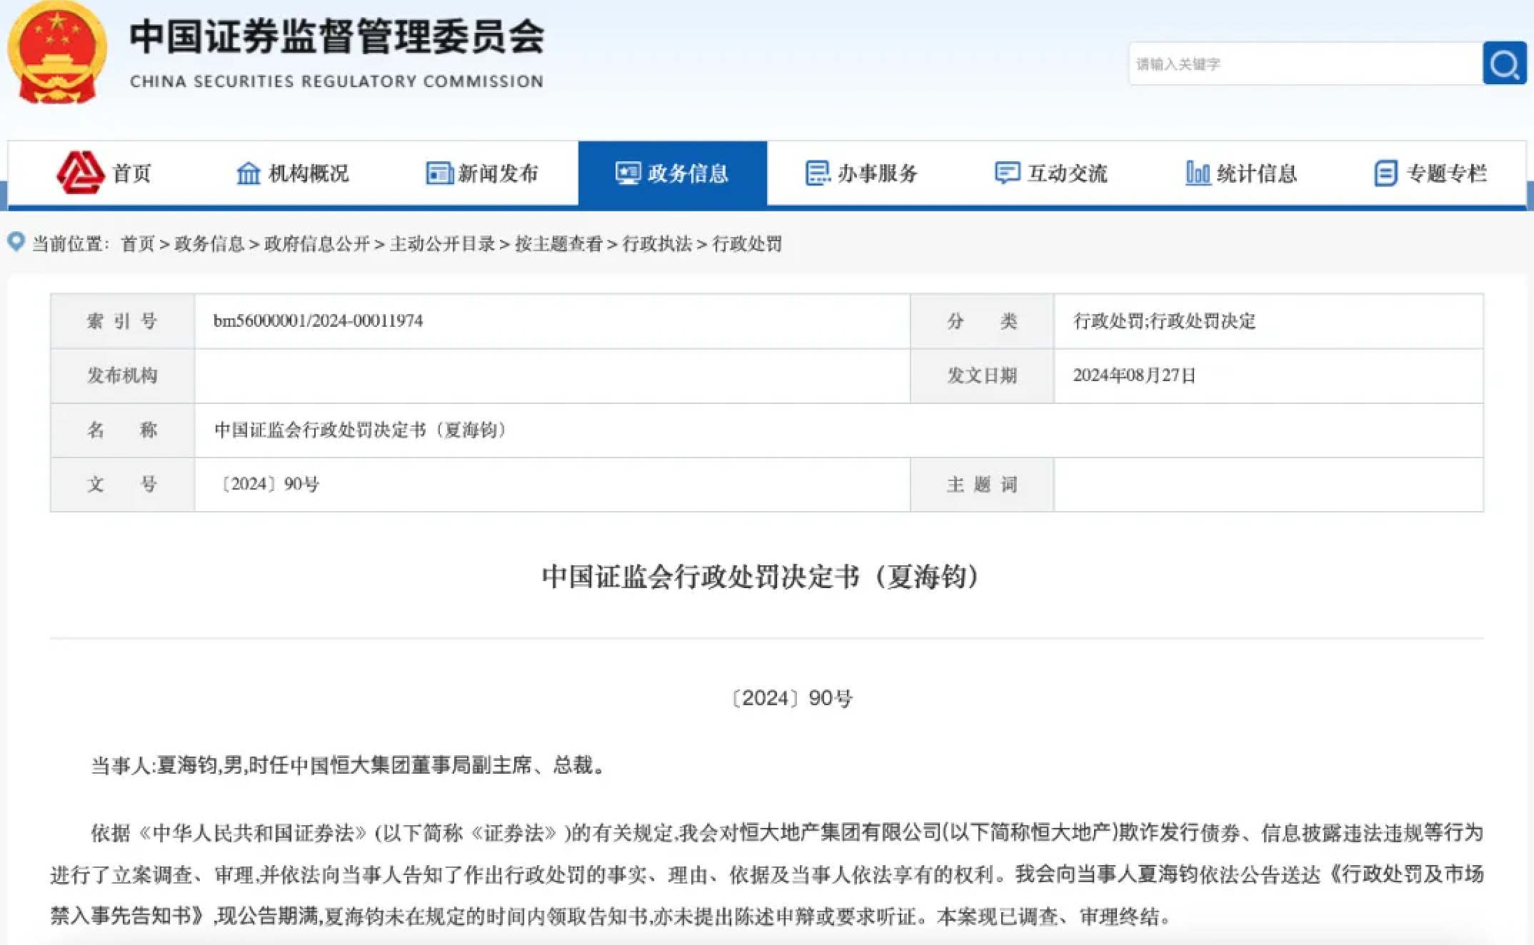
Task: Click the 发文日期 header cell
Action: (982, 375)
